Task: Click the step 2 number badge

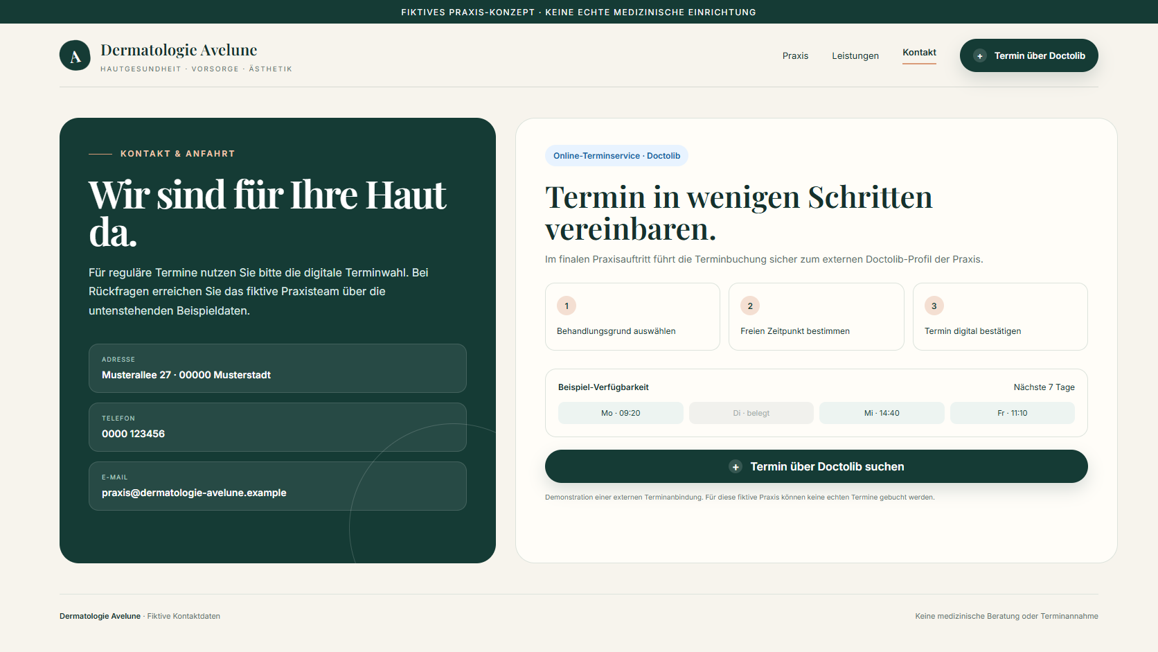Action: 750,306
